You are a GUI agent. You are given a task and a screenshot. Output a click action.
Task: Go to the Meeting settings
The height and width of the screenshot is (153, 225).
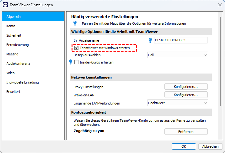click(13, 54)
